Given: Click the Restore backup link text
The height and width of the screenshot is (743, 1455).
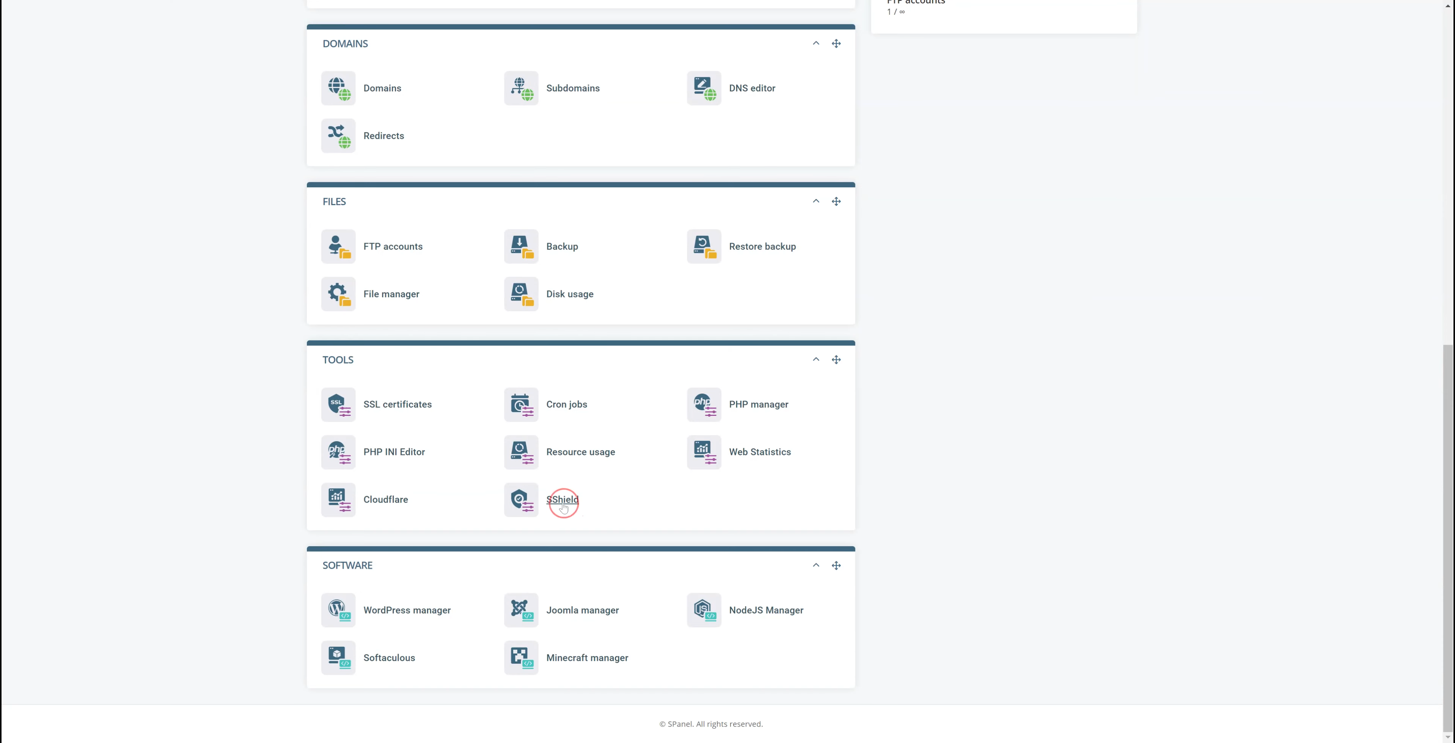Looking at the screenshot, I should (762, 246).
